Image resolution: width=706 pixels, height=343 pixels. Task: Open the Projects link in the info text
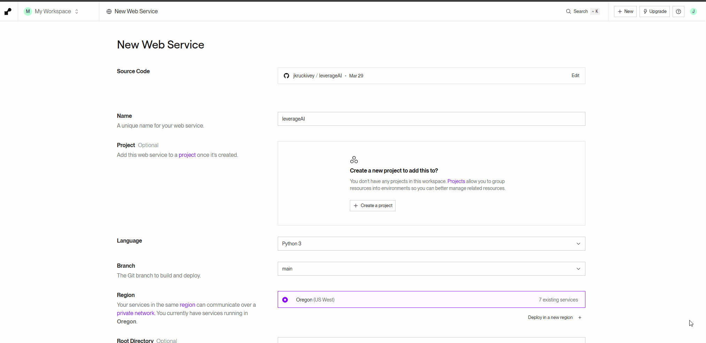click(x=456, y=181)
